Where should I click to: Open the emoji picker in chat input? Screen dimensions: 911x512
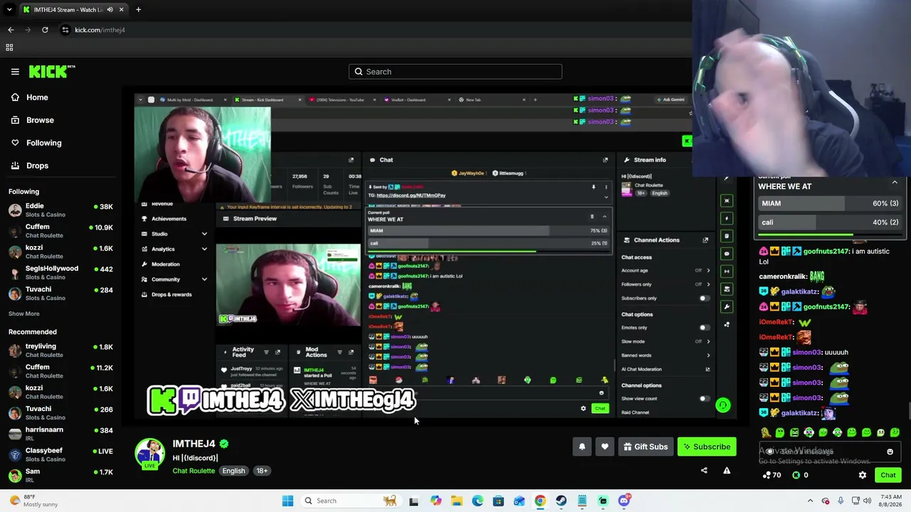(890, 452)
